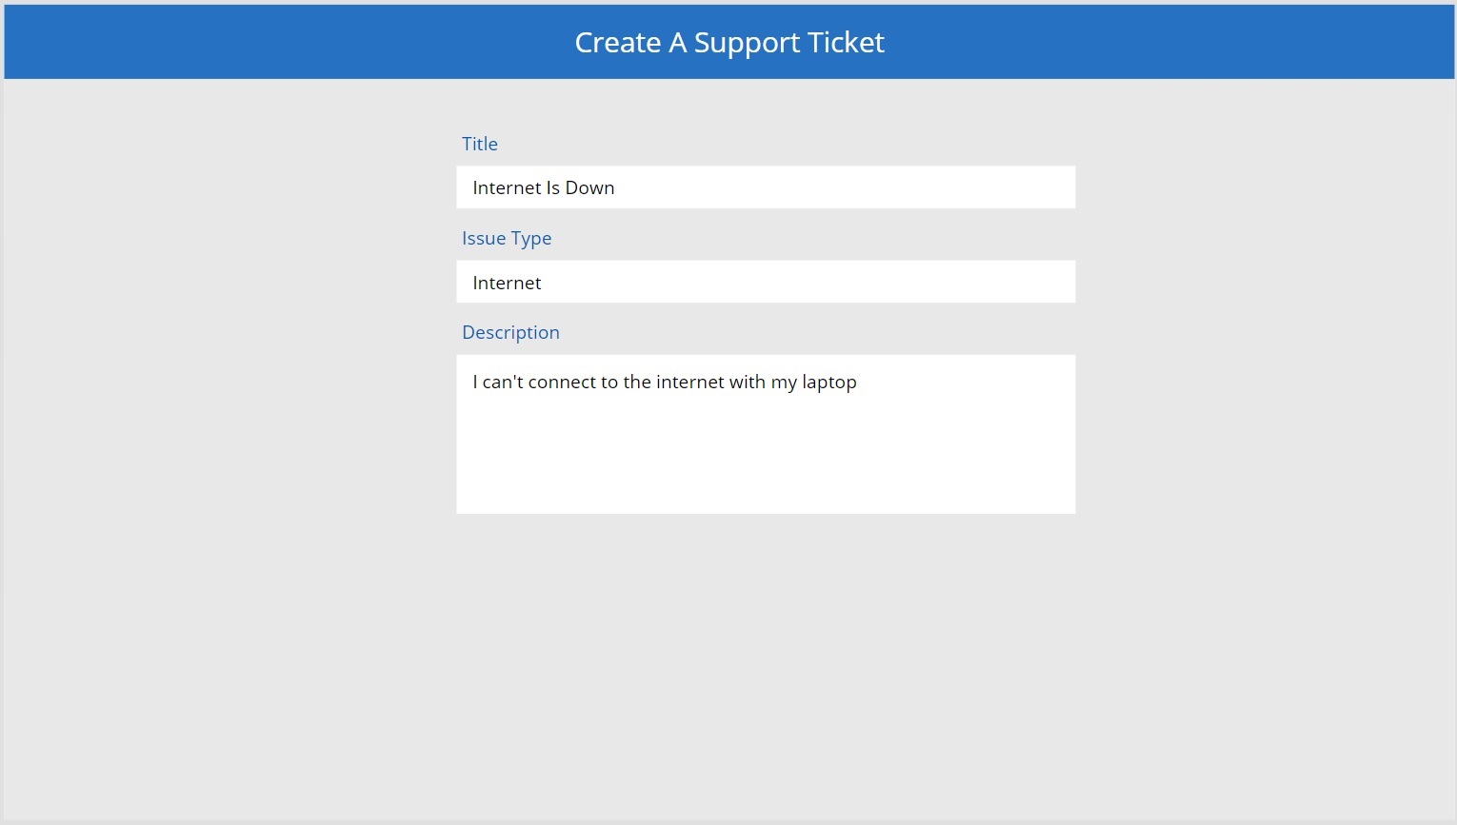Focus the field containing 'Internet Is Down'
The image size is (1457, 825).
point(766,187)
